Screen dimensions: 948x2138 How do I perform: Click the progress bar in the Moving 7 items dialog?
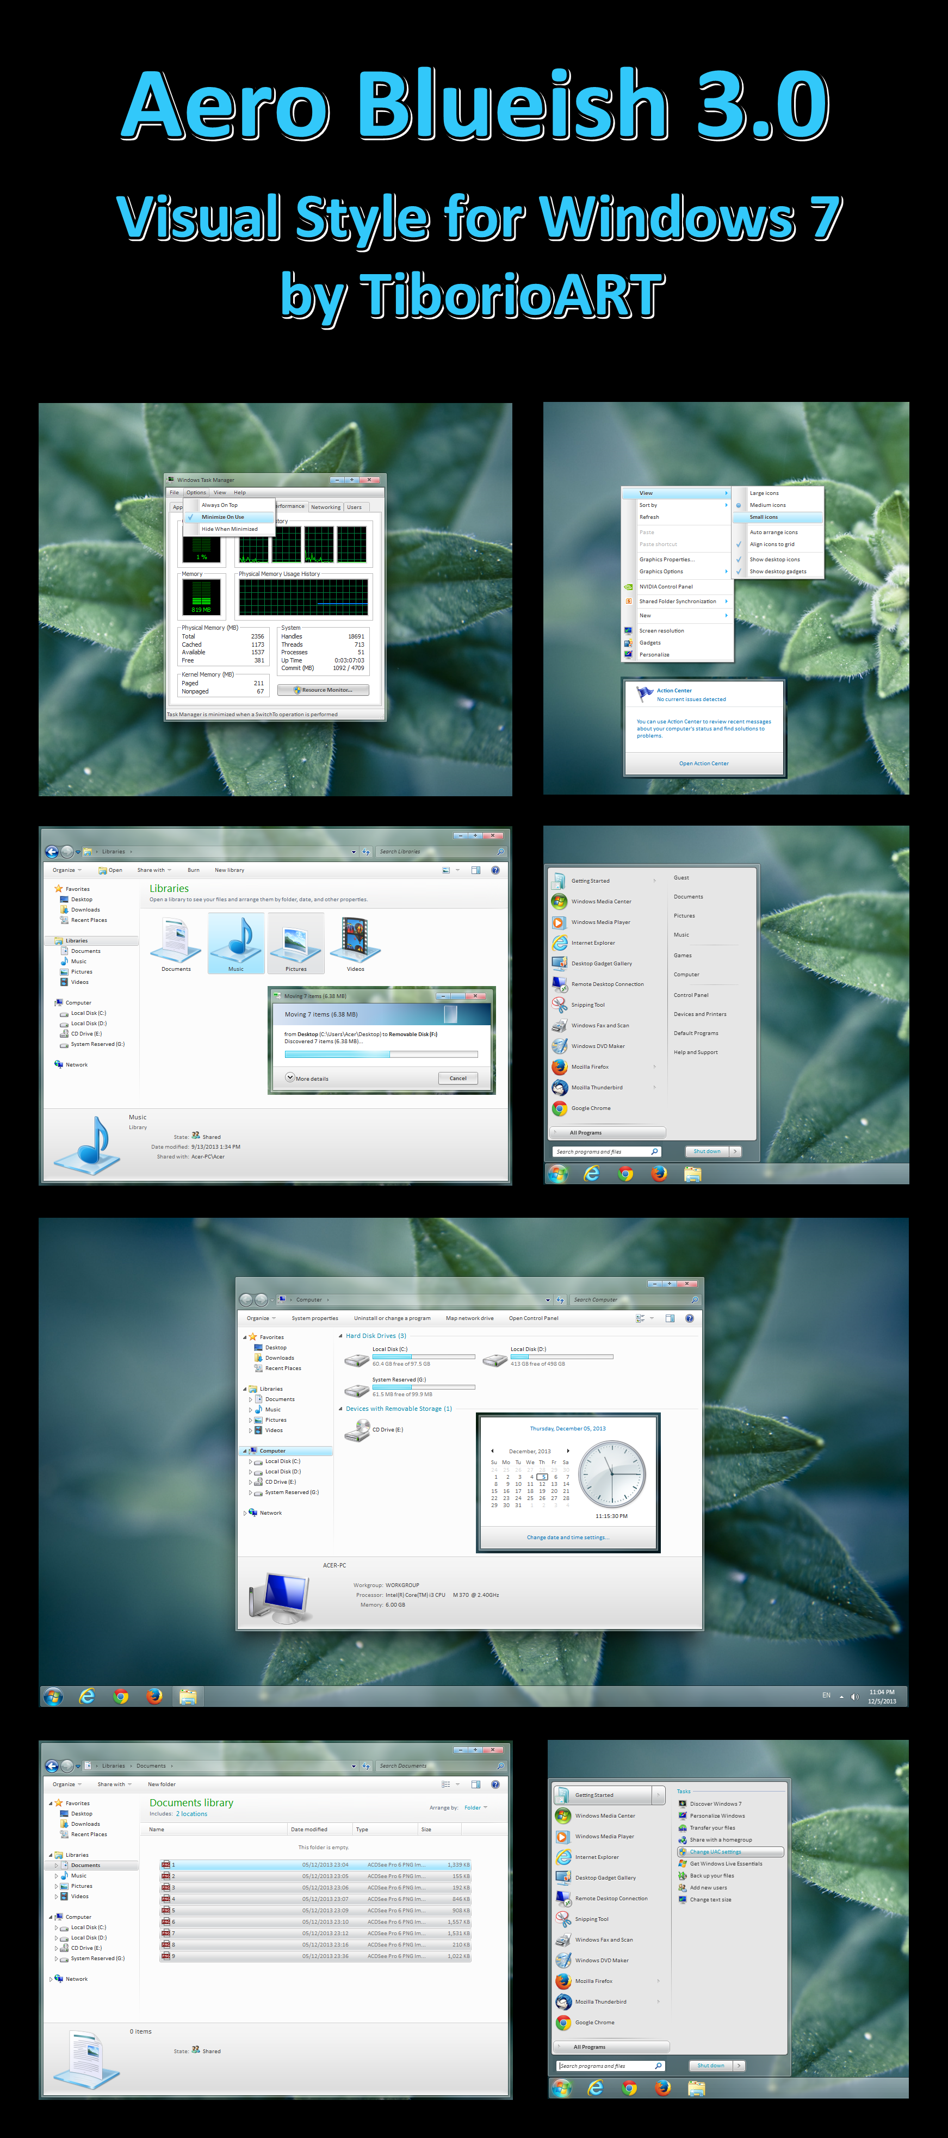click(x=381, y=1055)
